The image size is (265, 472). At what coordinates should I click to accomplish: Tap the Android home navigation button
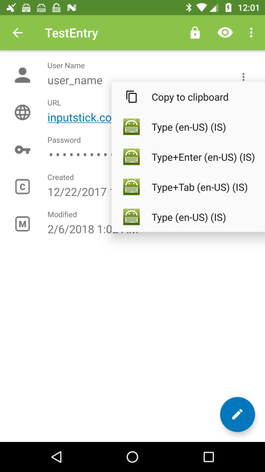[x=132, y=457]
